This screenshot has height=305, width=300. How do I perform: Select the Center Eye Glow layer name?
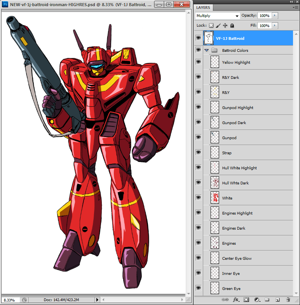(237, 258)
